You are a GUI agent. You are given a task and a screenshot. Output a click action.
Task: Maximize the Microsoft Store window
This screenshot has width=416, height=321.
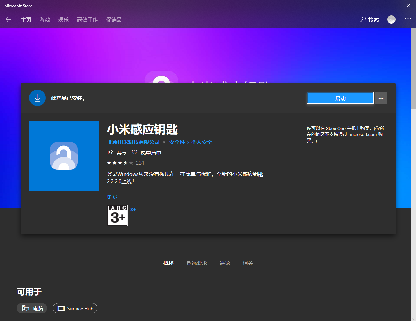point(392,6)
